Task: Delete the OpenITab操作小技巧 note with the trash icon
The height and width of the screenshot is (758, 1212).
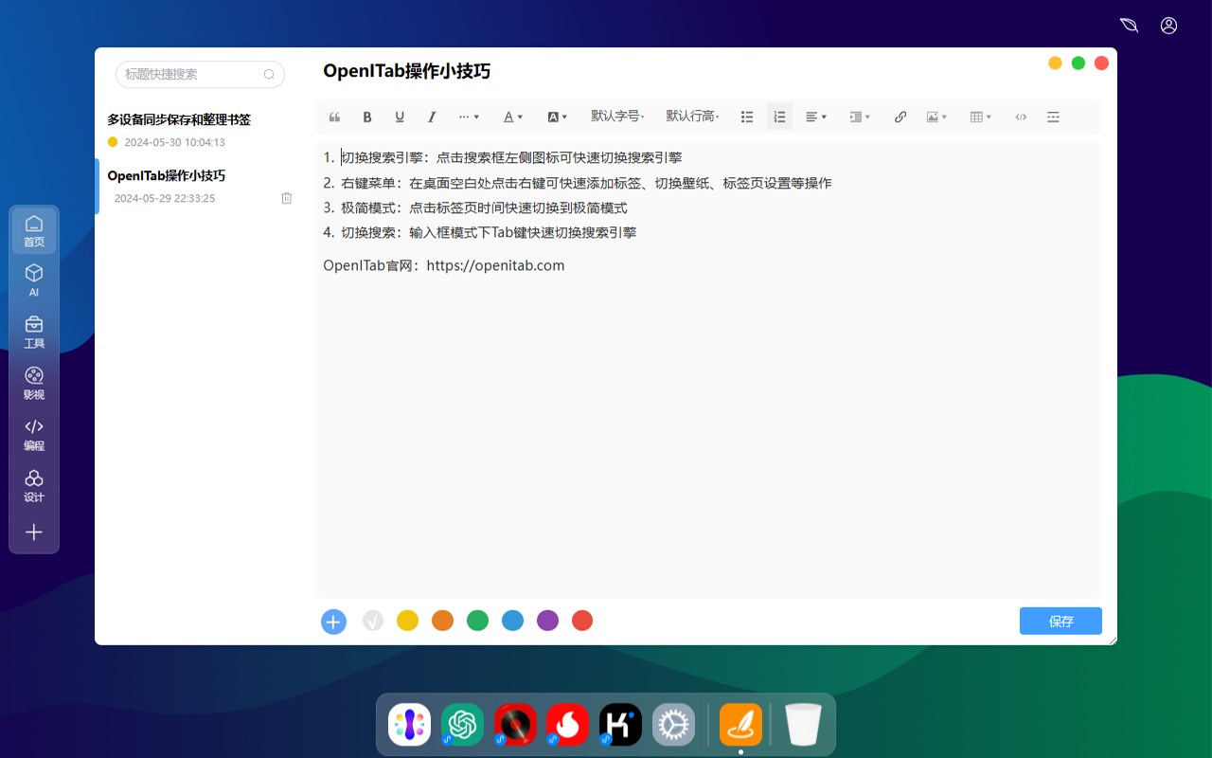Action: pos(287,198)
